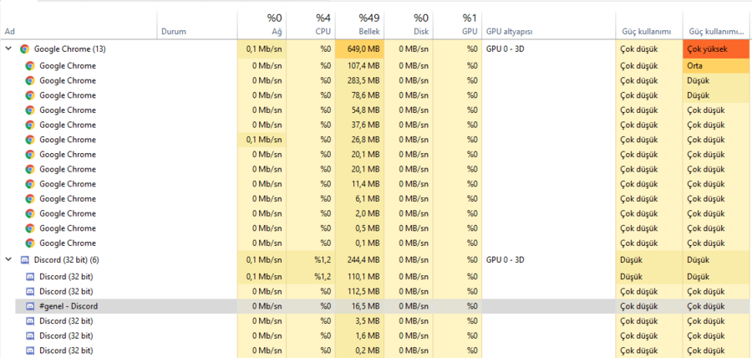Click Chrome icon in the 78,6 MB row
The height and width of the screenshot is (358, 752).
pos(30,95)
